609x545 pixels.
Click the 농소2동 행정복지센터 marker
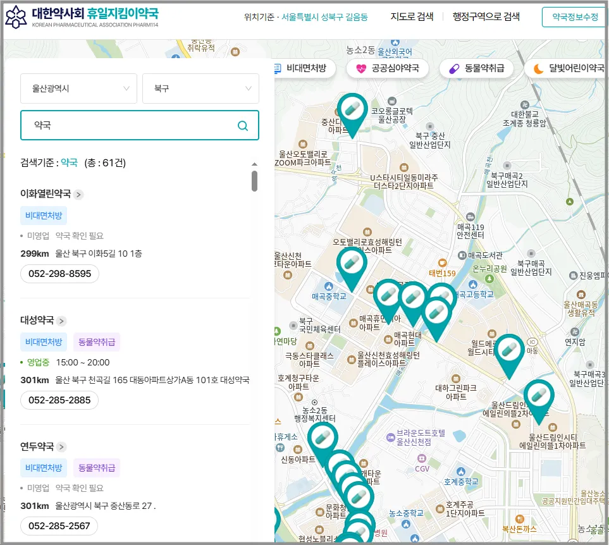(x=314, y=403)
